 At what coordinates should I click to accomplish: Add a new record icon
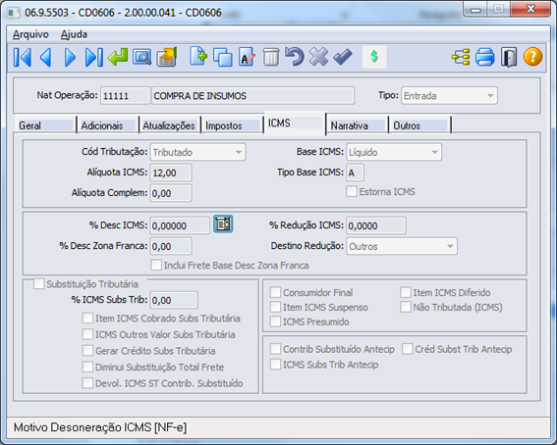(198, 56)
